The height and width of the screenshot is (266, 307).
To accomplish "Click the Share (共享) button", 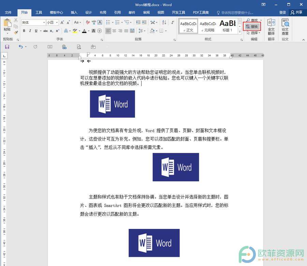I will pos(297,13).
